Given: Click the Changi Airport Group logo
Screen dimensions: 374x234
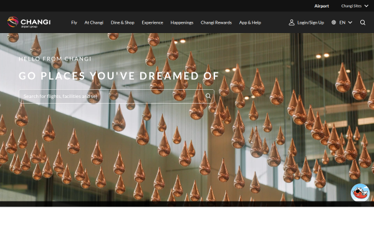Looking at the screenshot, I should [29, 22].
